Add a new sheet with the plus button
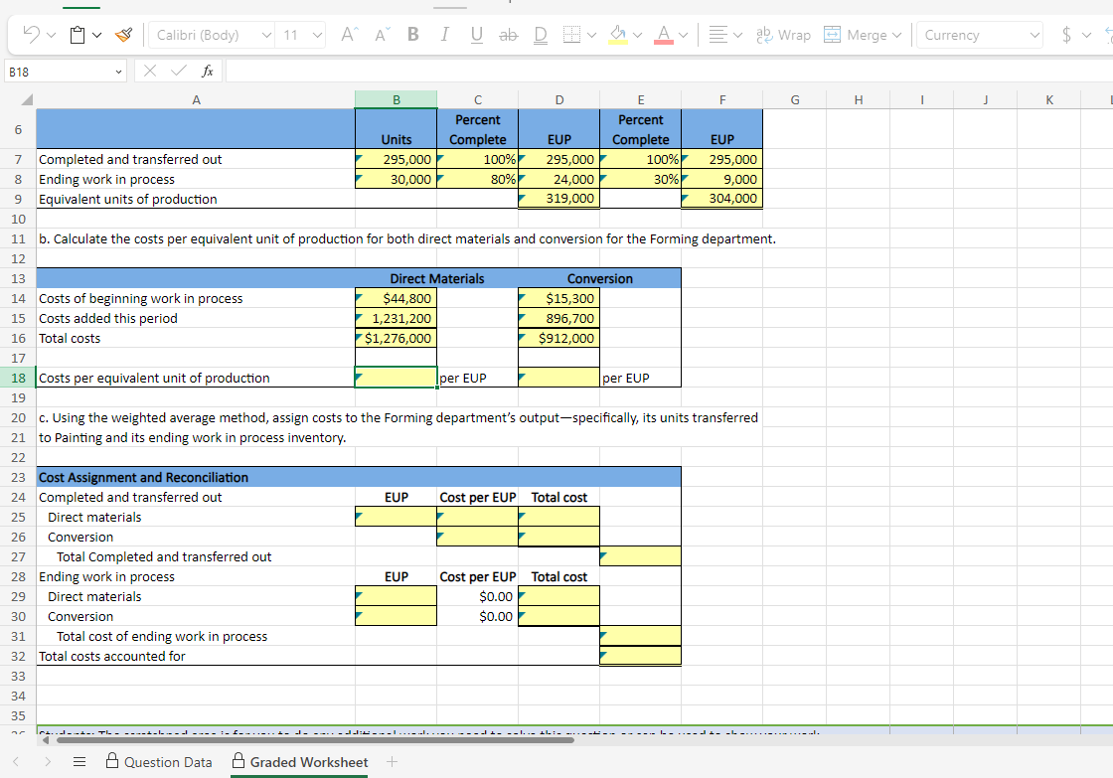 pos(390,761)
